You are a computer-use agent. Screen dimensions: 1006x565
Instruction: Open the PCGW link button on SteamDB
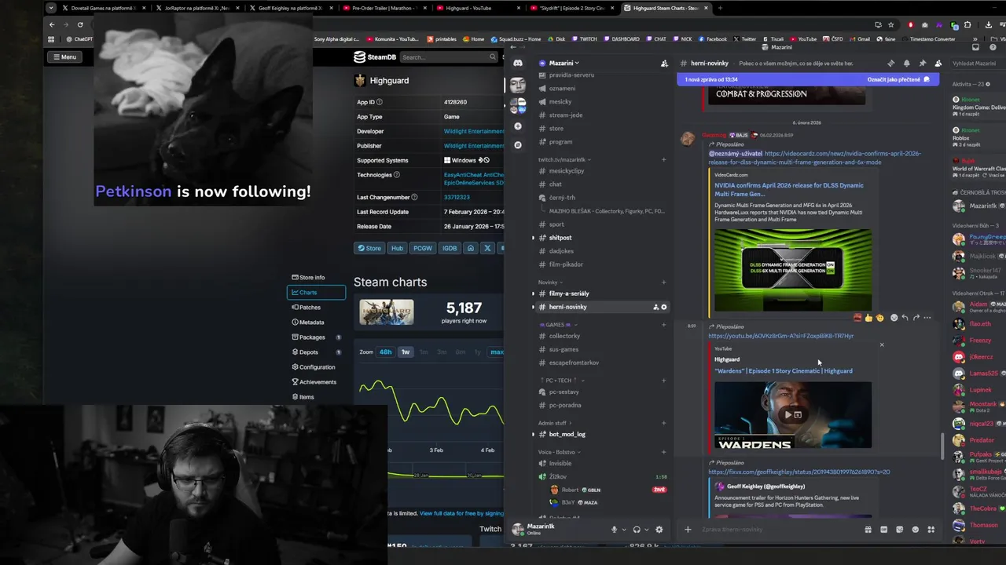tap(423, 248)
